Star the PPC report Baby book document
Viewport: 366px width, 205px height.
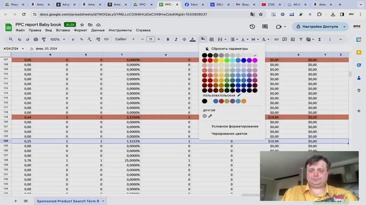coord(82,24)
